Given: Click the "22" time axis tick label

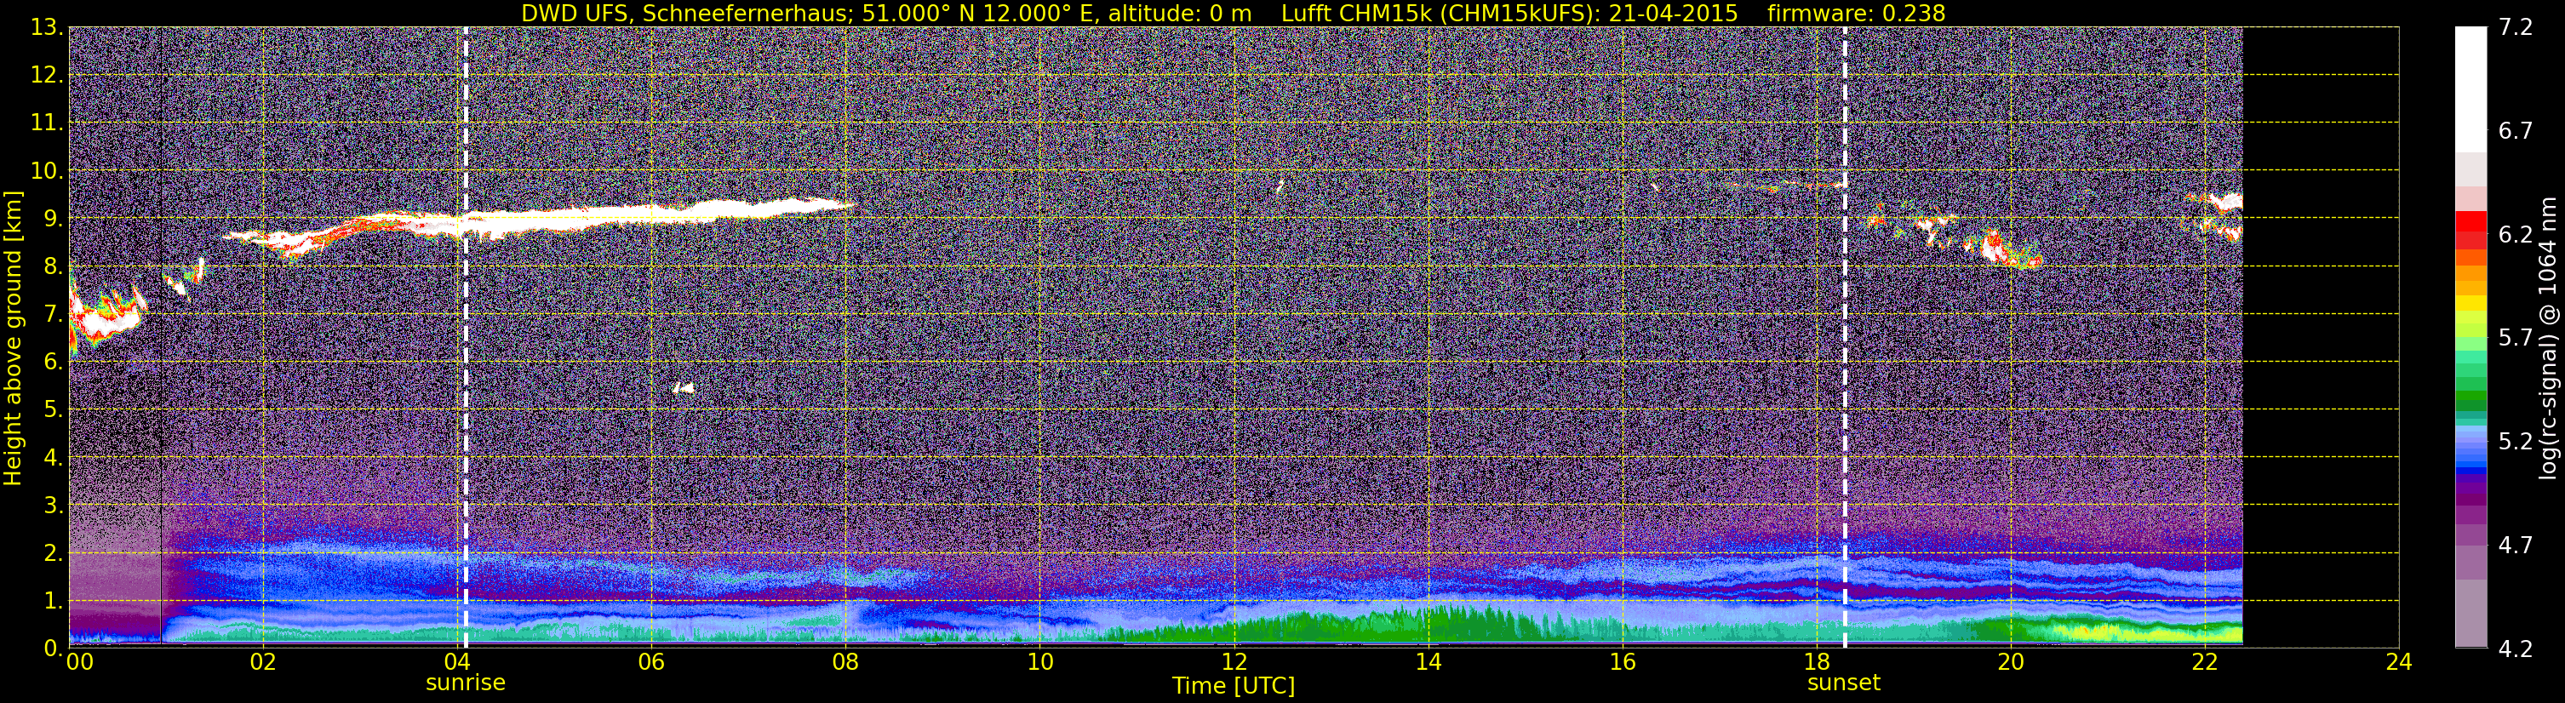Looking at the screenshot, I should tap(2205, 663).
